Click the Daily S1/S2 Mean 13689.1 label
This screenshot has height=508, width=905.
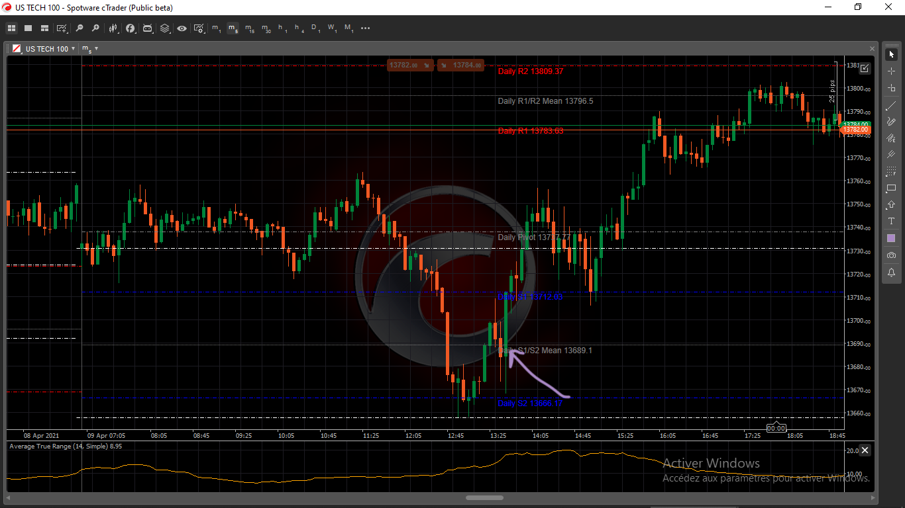[x=545, y=351]
